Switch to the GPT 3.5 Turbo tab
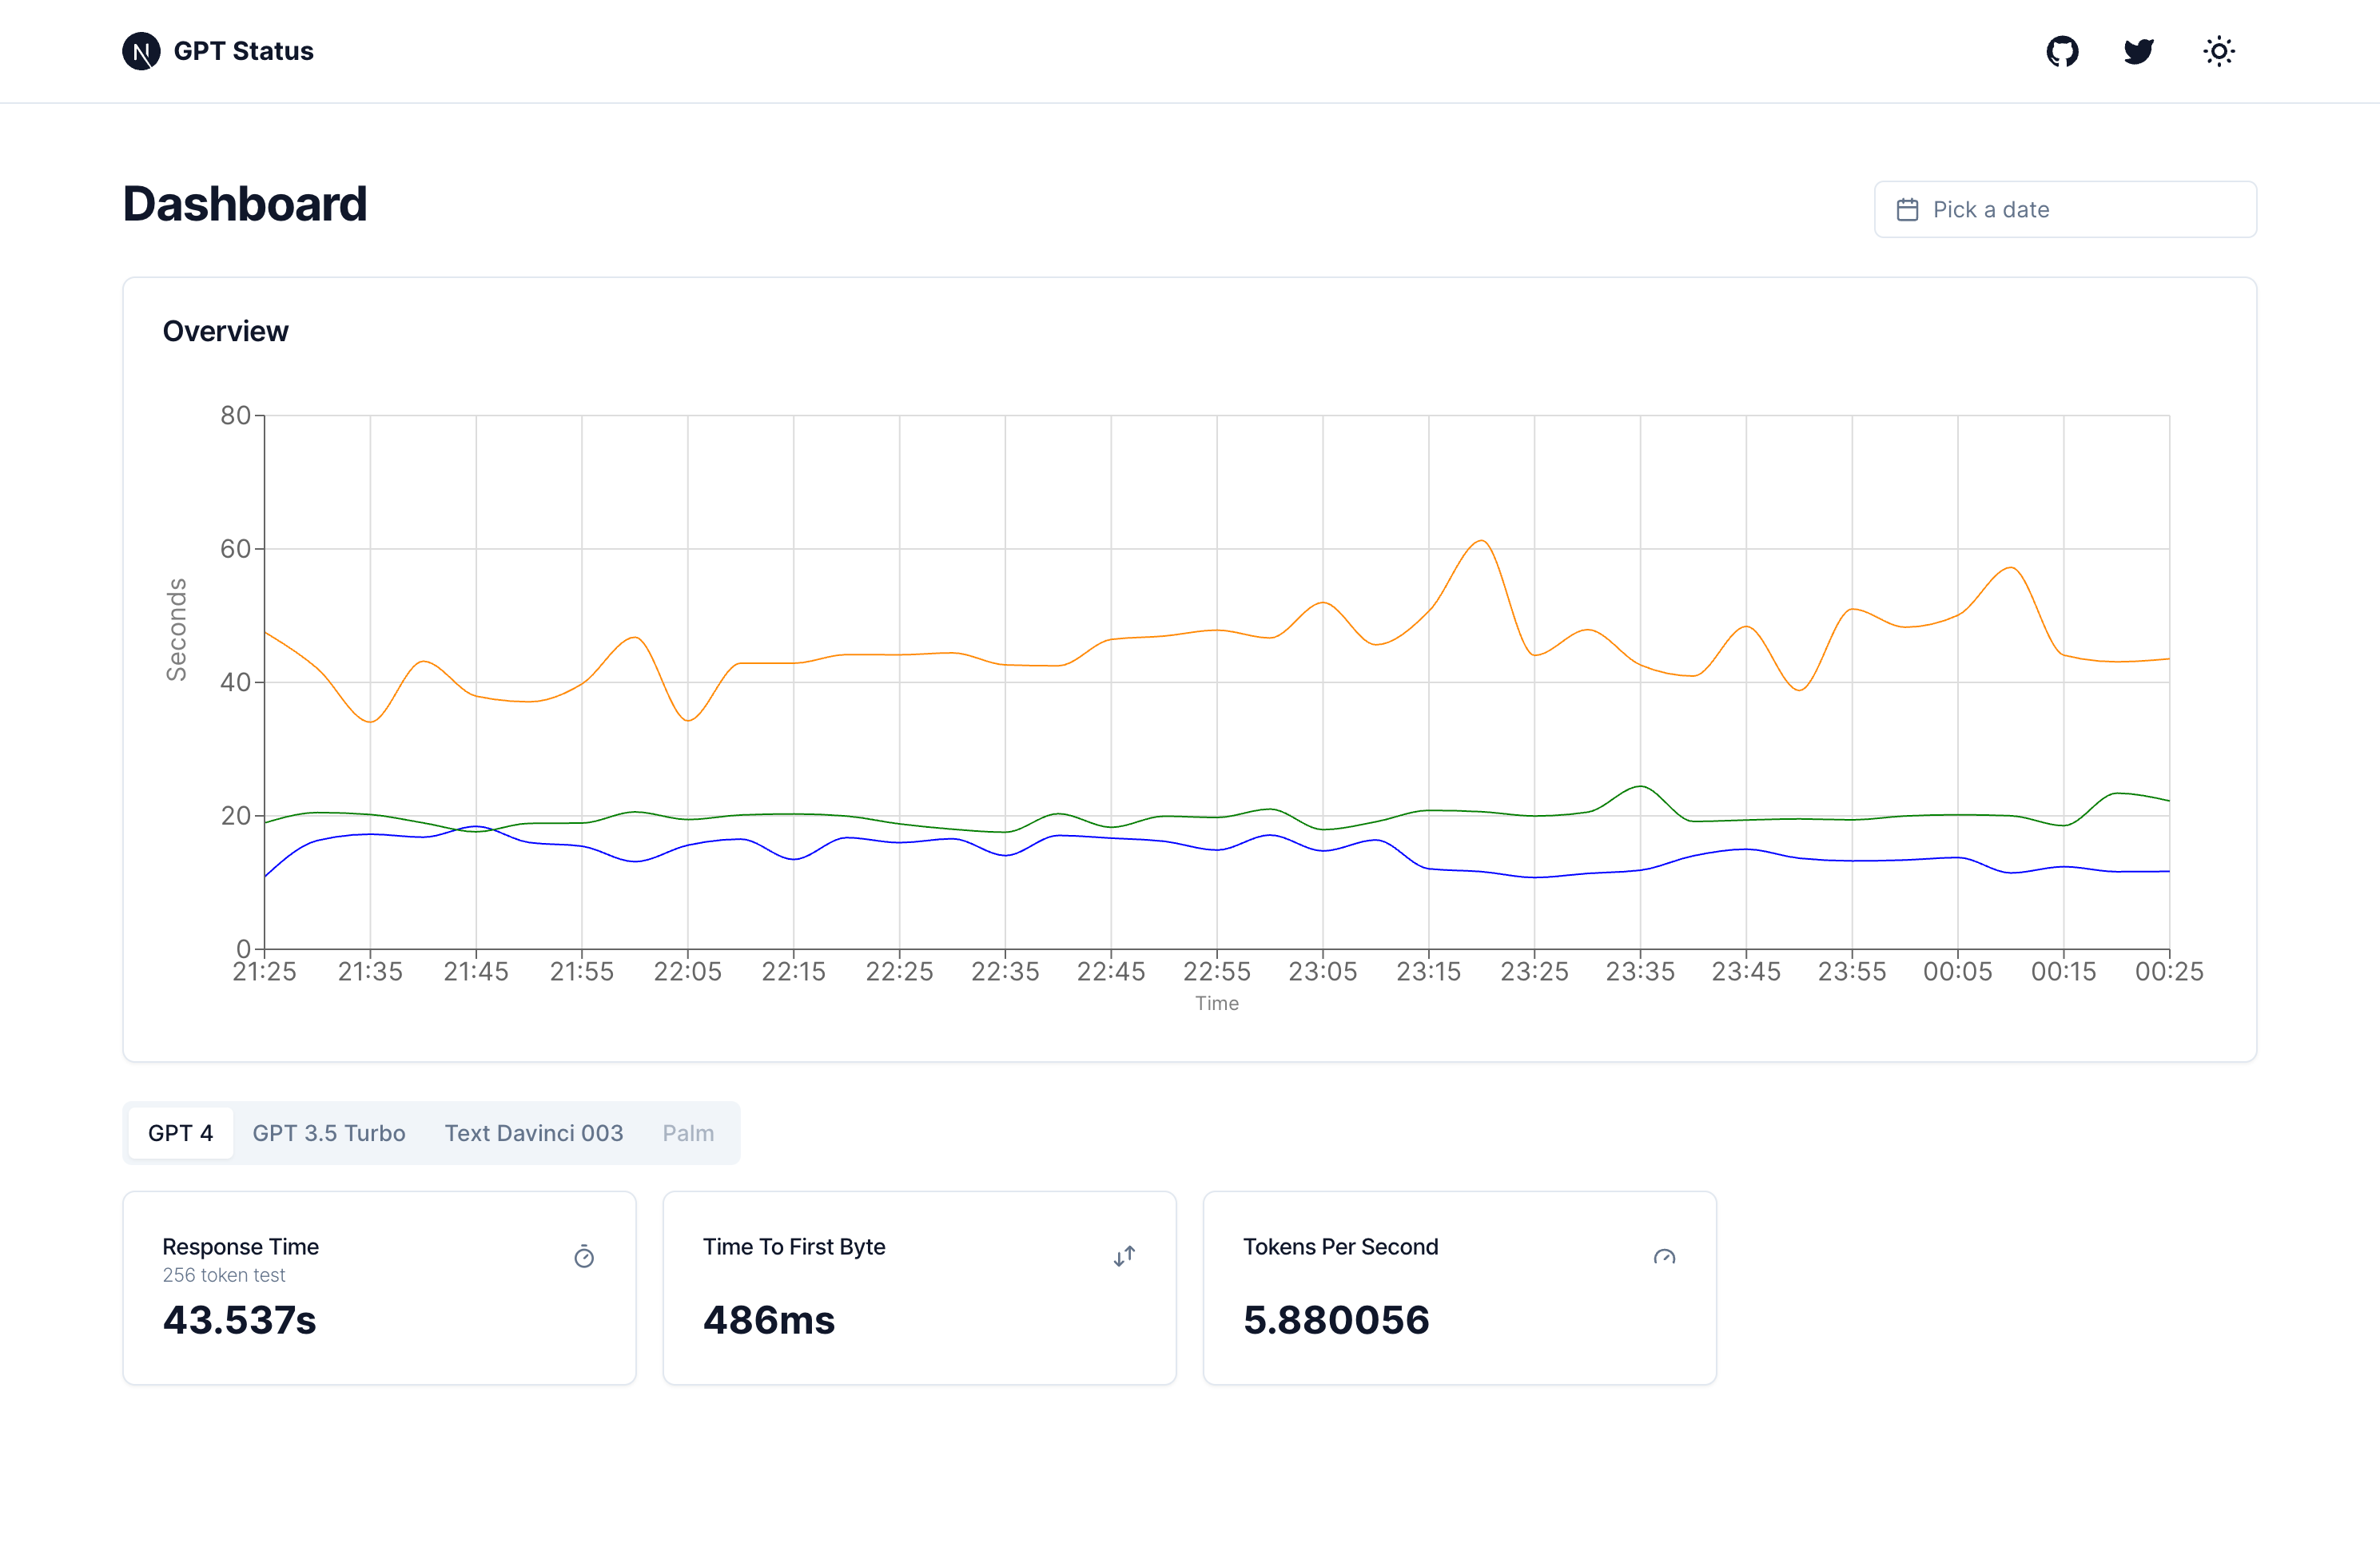 [x=328, y=1133]
